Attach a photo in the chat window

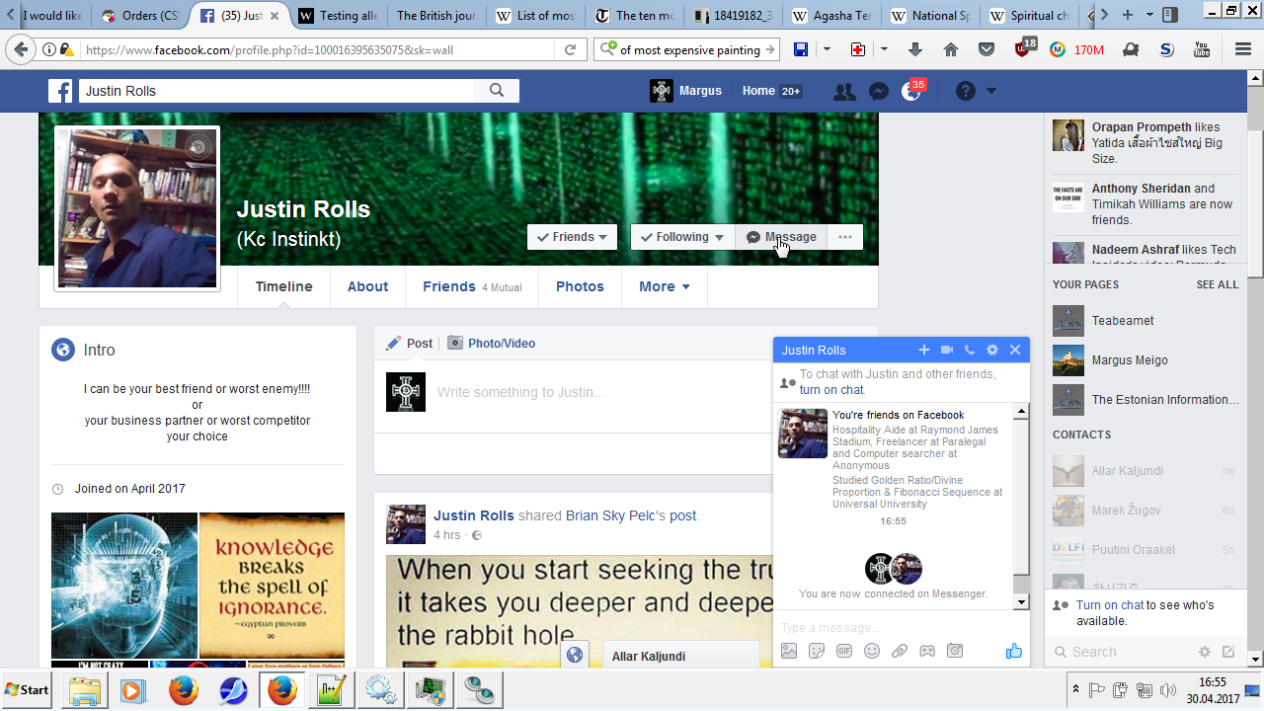789,651
